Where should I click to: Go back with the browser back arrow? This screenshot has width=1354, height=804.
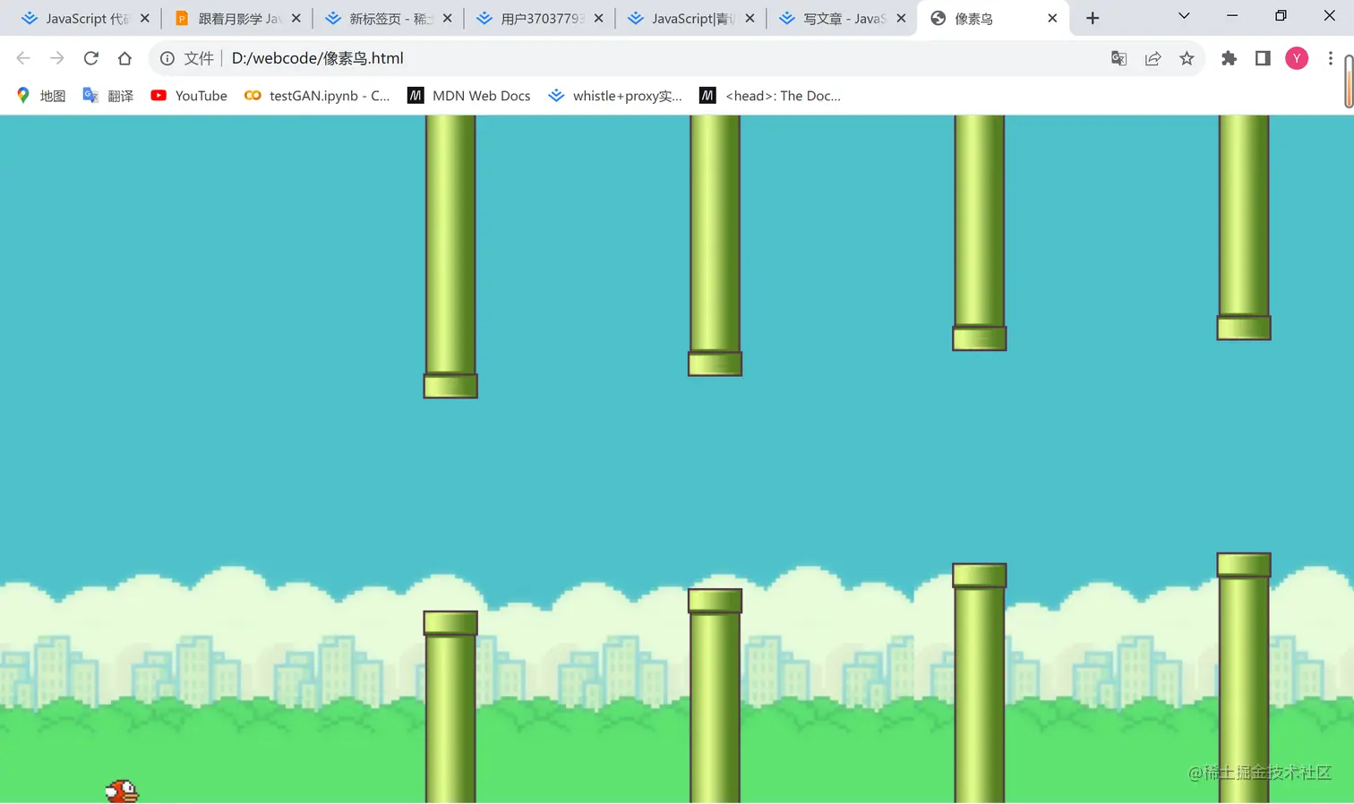[23, 58]
